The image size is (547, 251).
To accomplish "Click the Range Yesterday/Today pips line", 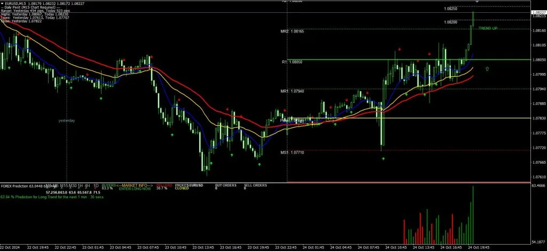I will click(35, 11).
